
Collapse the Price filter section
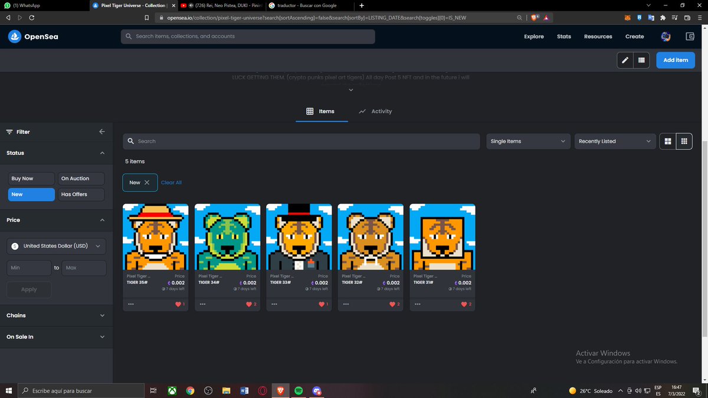[x=102, y=220]
